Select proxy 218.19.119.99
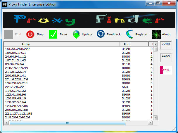Image resolution: width=178 pixels, height=133 pixels. (16, 68)
